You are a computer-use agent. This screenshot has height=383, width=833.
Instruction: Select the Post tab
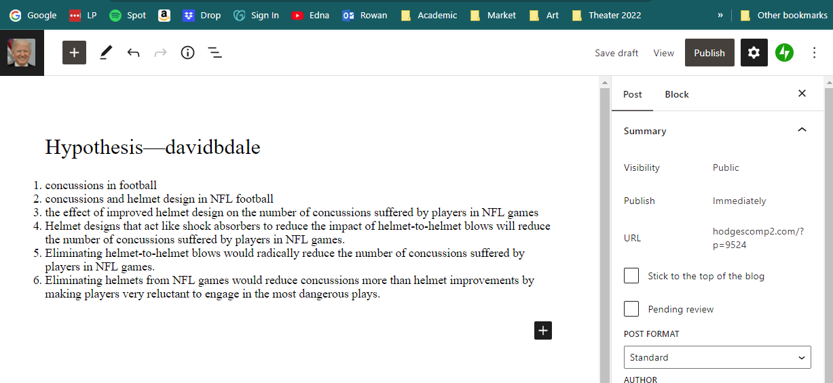coord(632,94)
